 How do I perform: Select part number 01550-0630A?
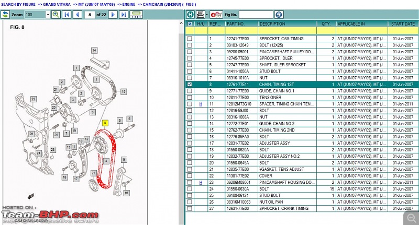click(238, 189)
